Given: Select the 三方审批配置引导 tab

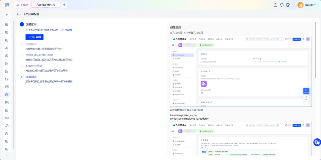Looking at the screenshot, I should pyautogui.click(x=44, y=5).
